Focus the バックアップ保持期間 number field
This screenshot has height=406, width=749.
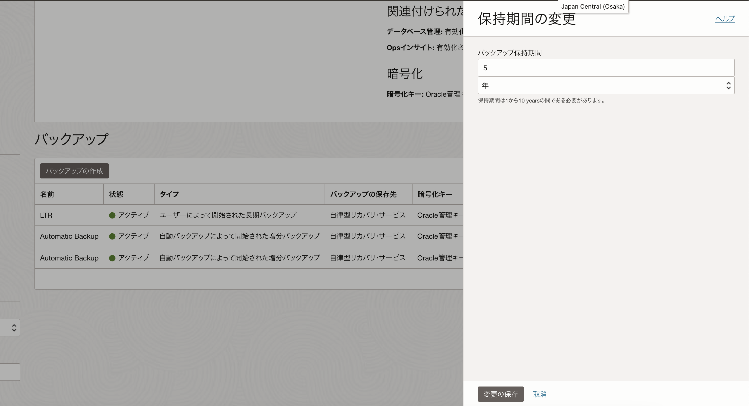coord(606,68)
